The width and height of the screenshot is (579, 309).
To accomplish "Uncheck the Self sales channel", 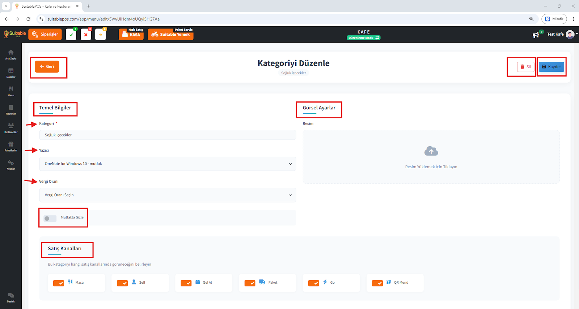I will coord(122,283).
